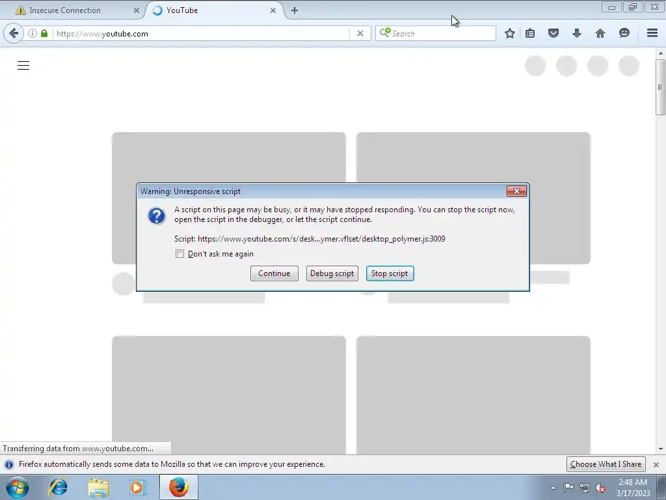Click the Stop script button
This screenshot has height=500, width=666.
coord(390,273)
